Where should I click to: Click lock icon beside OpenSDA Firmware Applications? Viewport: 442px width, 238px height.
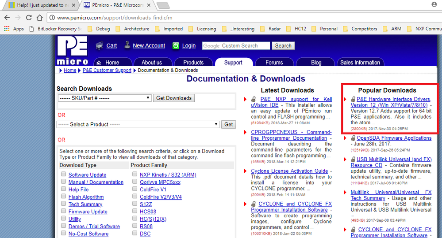point(353,138)
